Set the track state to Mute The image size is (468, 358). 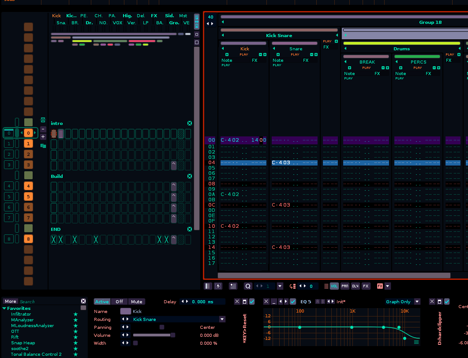pyautogui.click(x=137, y=302)
